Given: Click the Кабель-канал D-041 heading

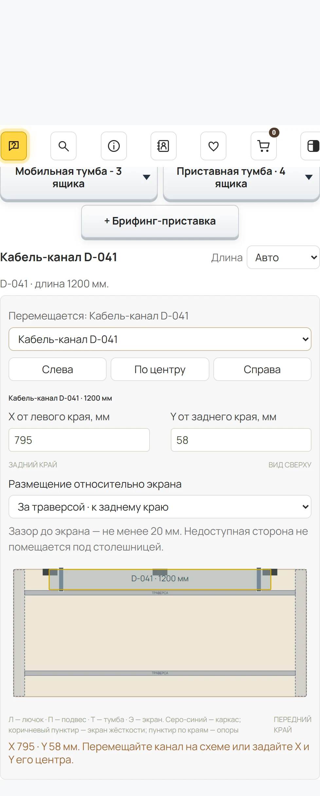Looking at the screenshot, I should [x=59, y=257].
